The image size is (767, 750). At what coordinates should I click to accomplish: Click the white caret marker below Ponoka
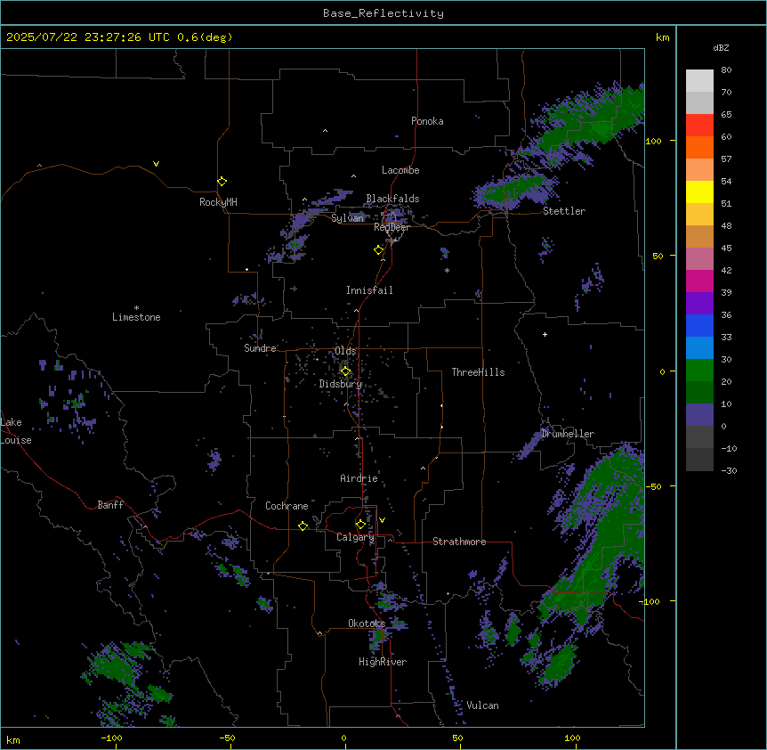coord(326,131)
